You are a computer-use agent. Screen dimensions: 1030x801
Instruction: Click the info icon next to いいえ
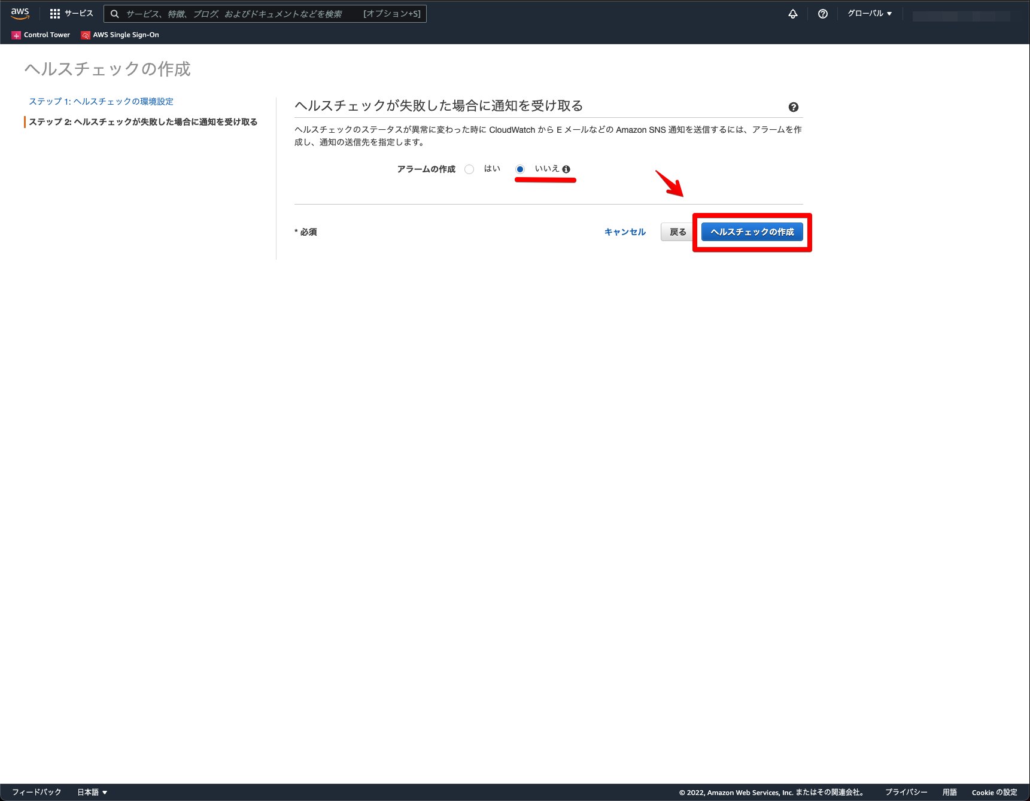click(566, 169)
